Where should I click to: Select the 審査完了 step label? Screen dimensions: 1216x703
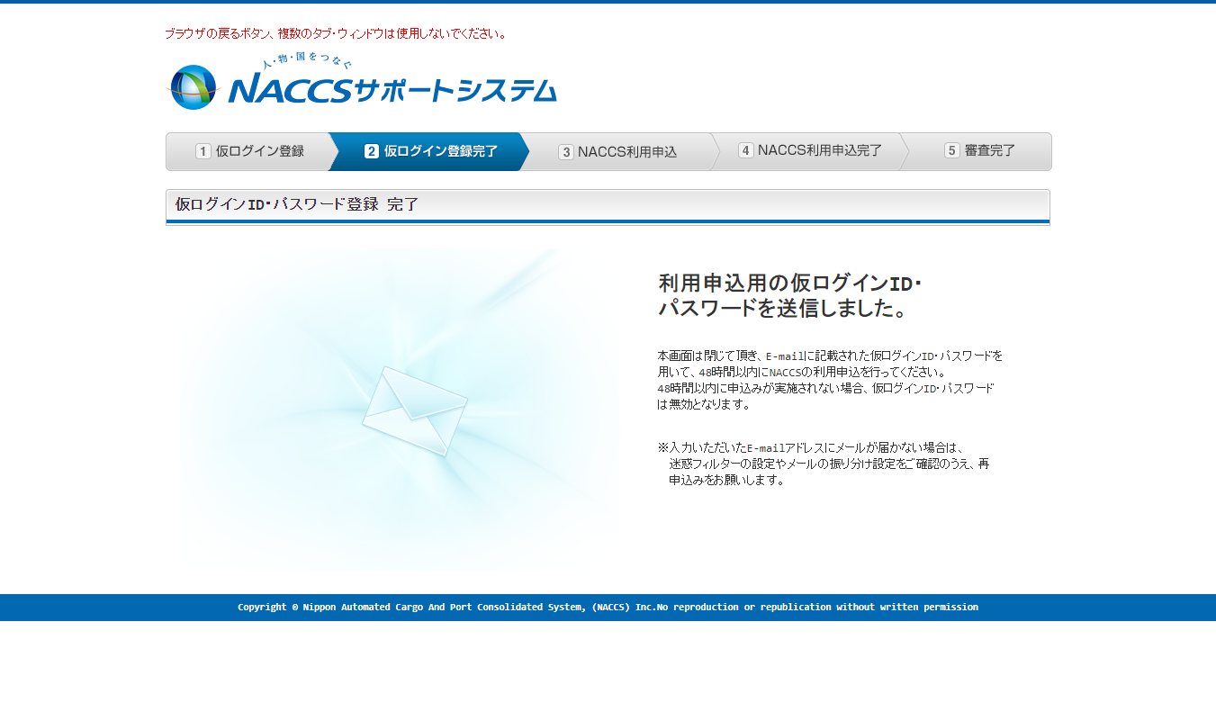coord(990,150)
